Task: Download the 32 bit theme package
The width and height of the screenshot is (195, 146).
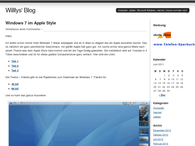Action: click(x=15, y=84)
